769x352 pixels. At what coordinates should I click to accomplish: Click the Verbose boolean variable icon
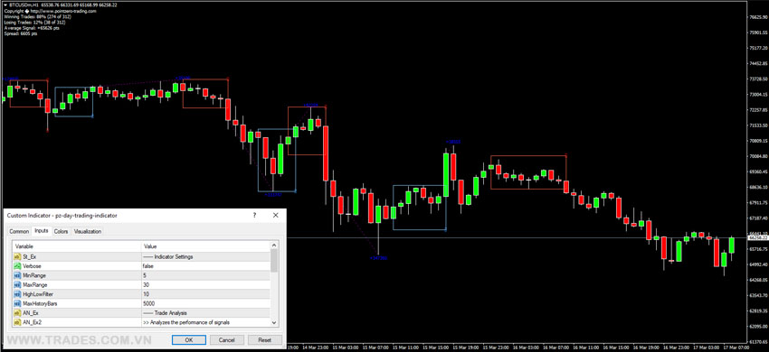tap(17, 266)
